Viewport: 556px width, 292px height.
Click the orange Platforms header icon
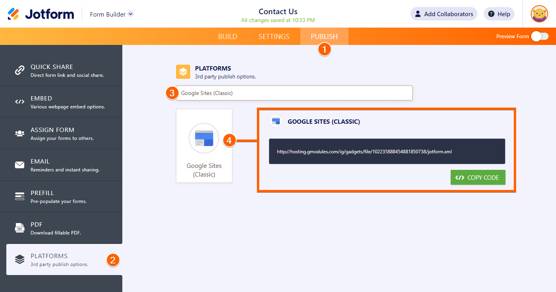point(183,72)
